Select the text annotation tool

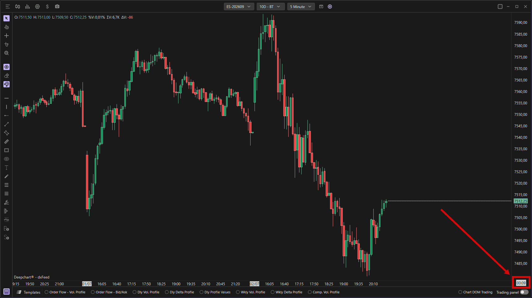(6, 168)
